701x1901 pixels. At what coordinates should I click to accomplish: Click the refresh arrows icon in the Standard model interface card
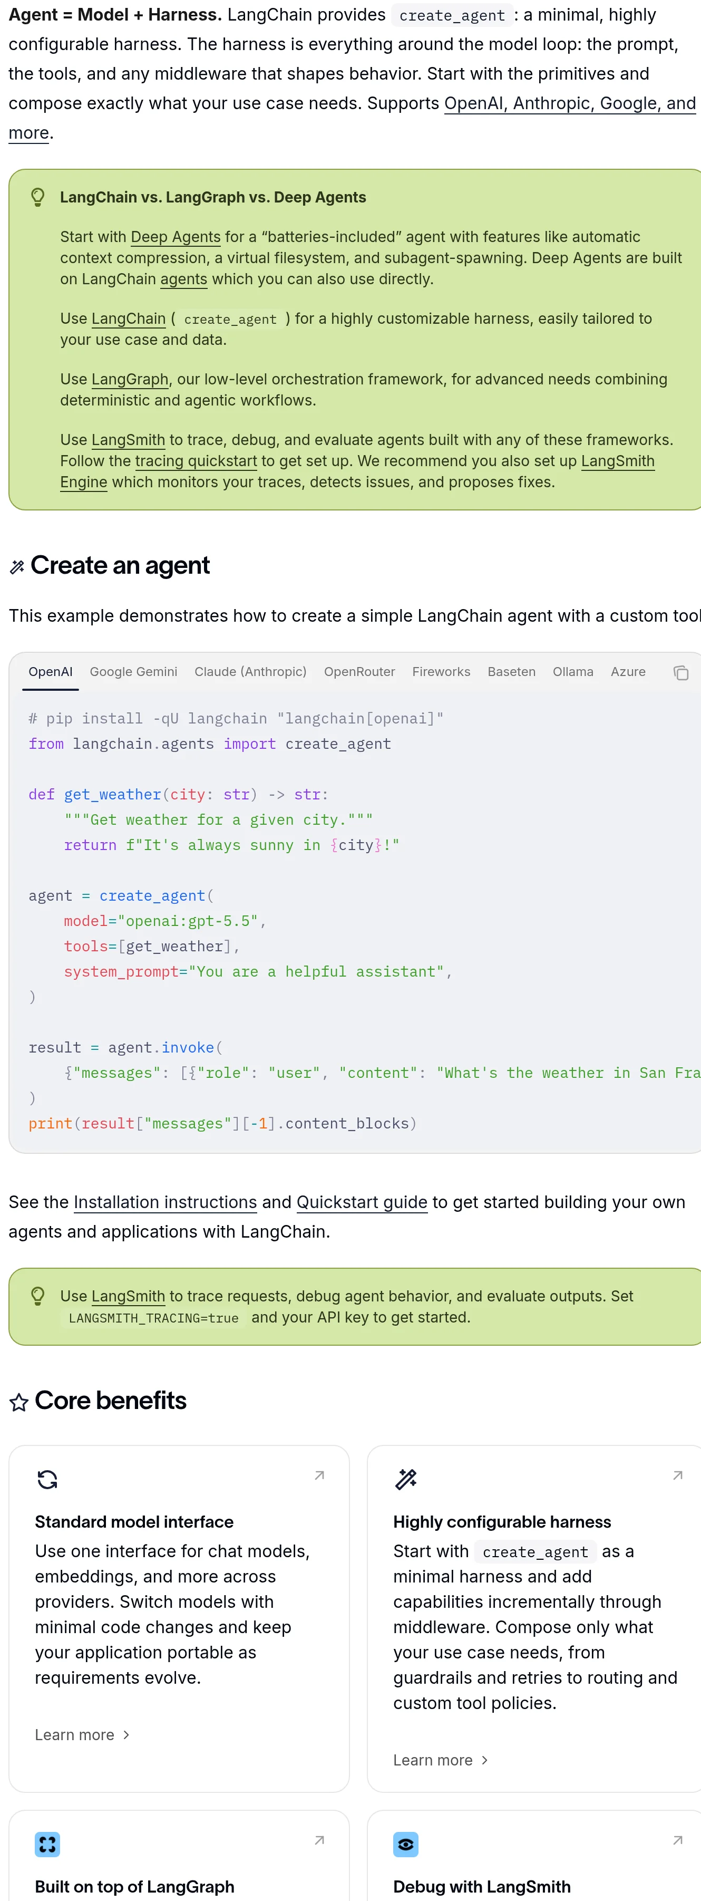pyautogui.click(x=47, y=1479)
